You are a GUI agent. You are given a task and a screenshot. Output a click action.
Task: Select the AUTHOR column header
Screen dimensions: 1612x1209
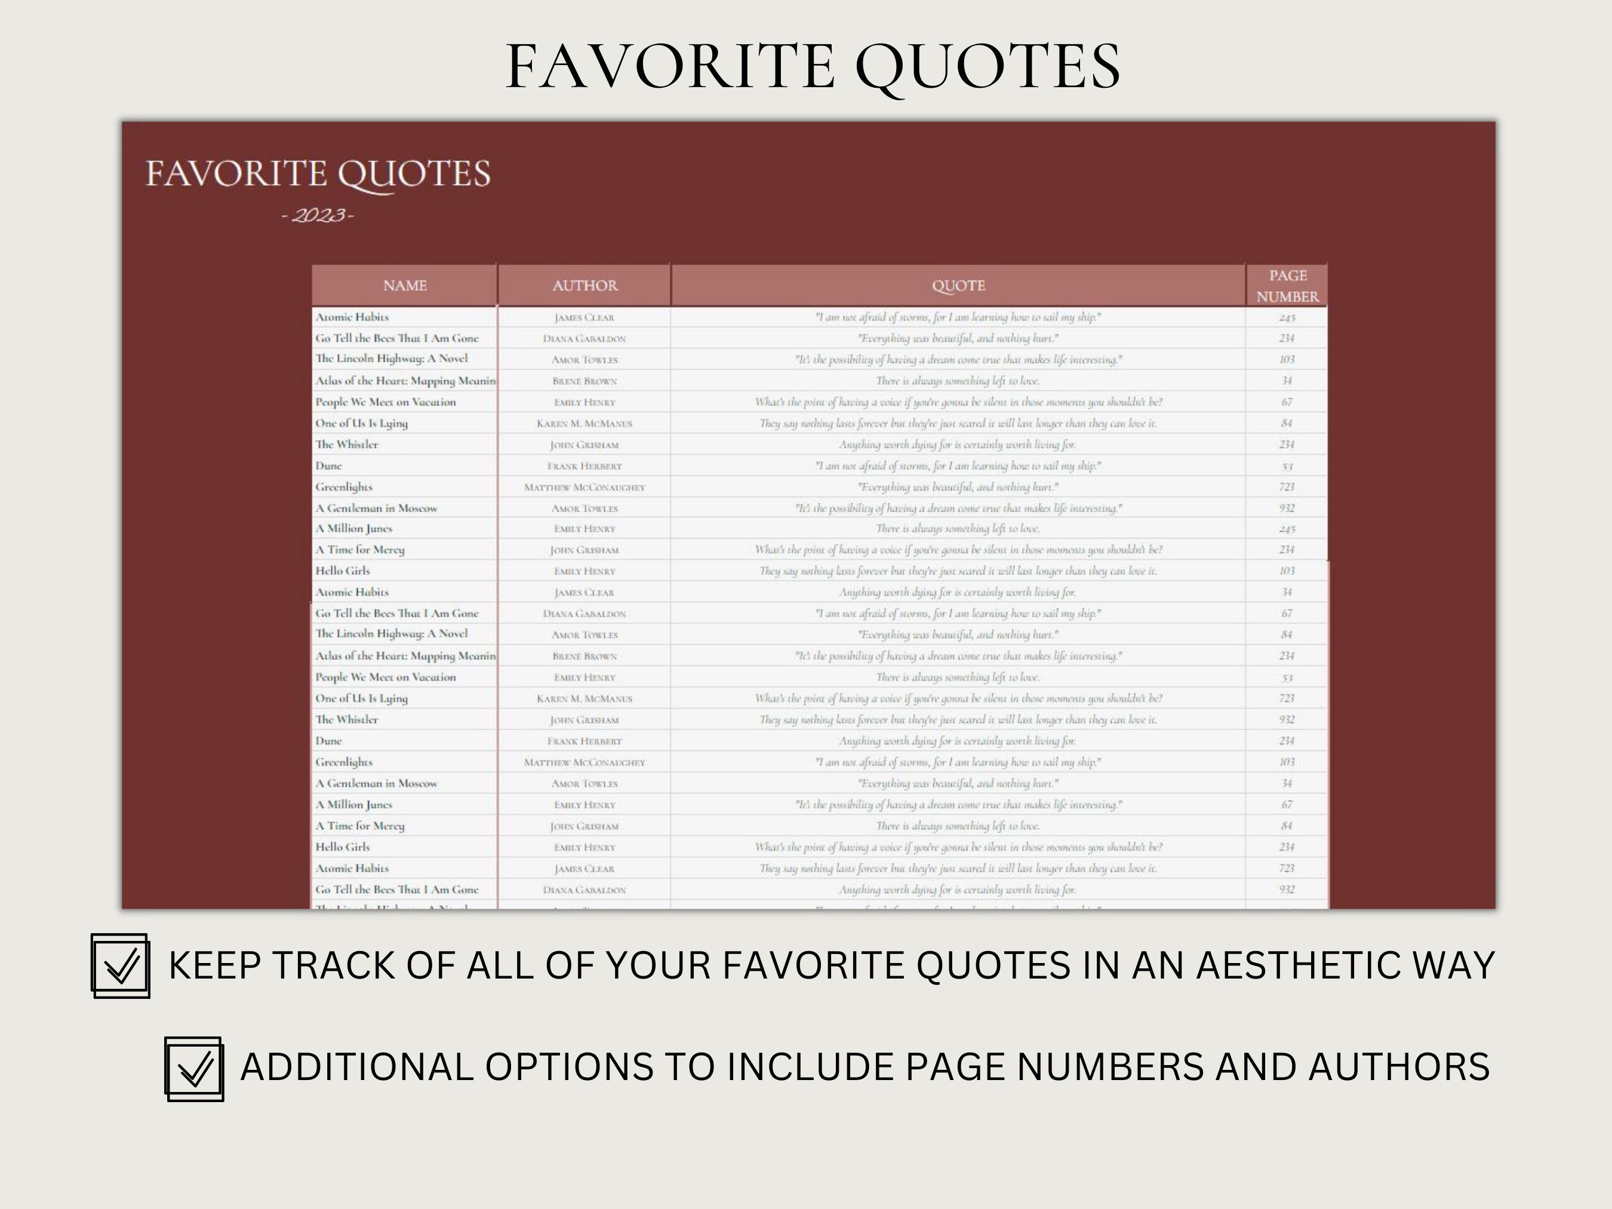pyautogui.click(x=584, y=285)
